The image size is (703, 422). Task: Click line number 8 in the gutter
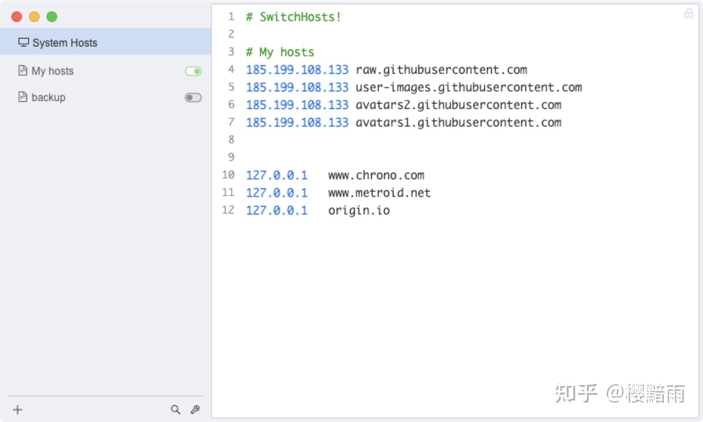231,140
